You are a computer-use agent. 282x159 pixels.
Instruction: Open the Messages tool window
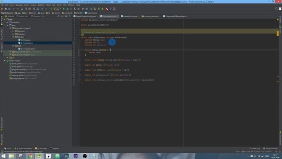[x=41, y=148]
